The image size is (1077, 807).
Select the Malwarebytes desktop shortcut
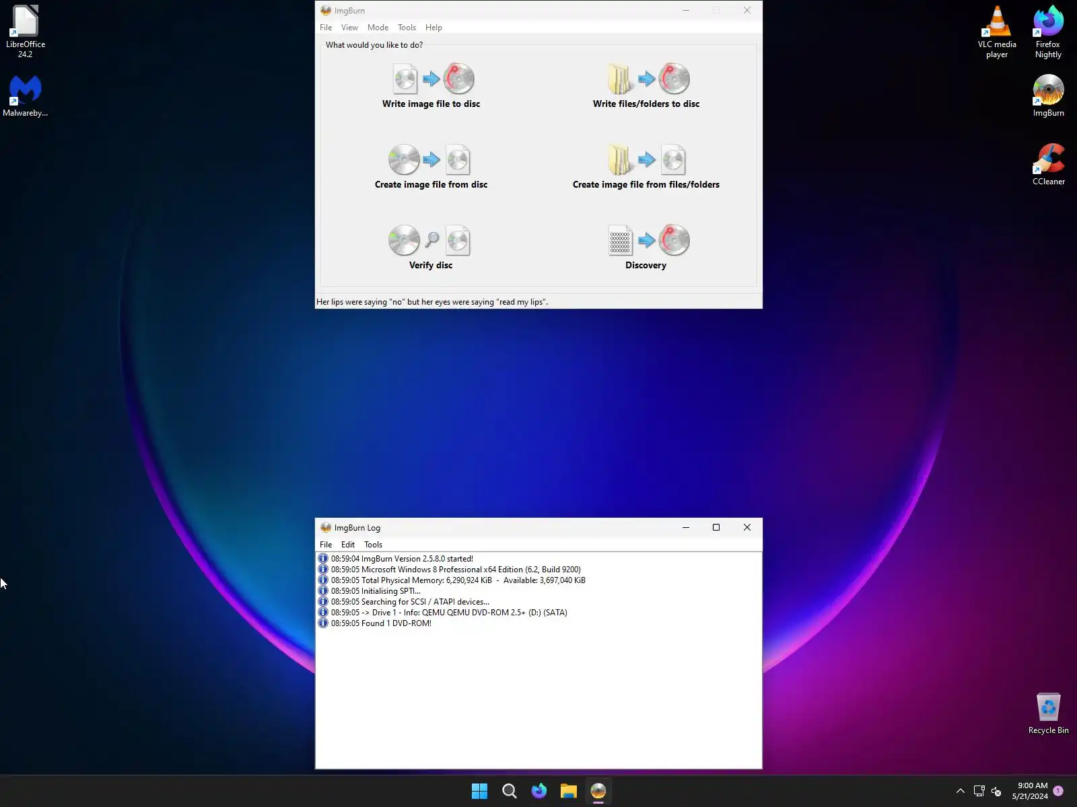point(26,95)
